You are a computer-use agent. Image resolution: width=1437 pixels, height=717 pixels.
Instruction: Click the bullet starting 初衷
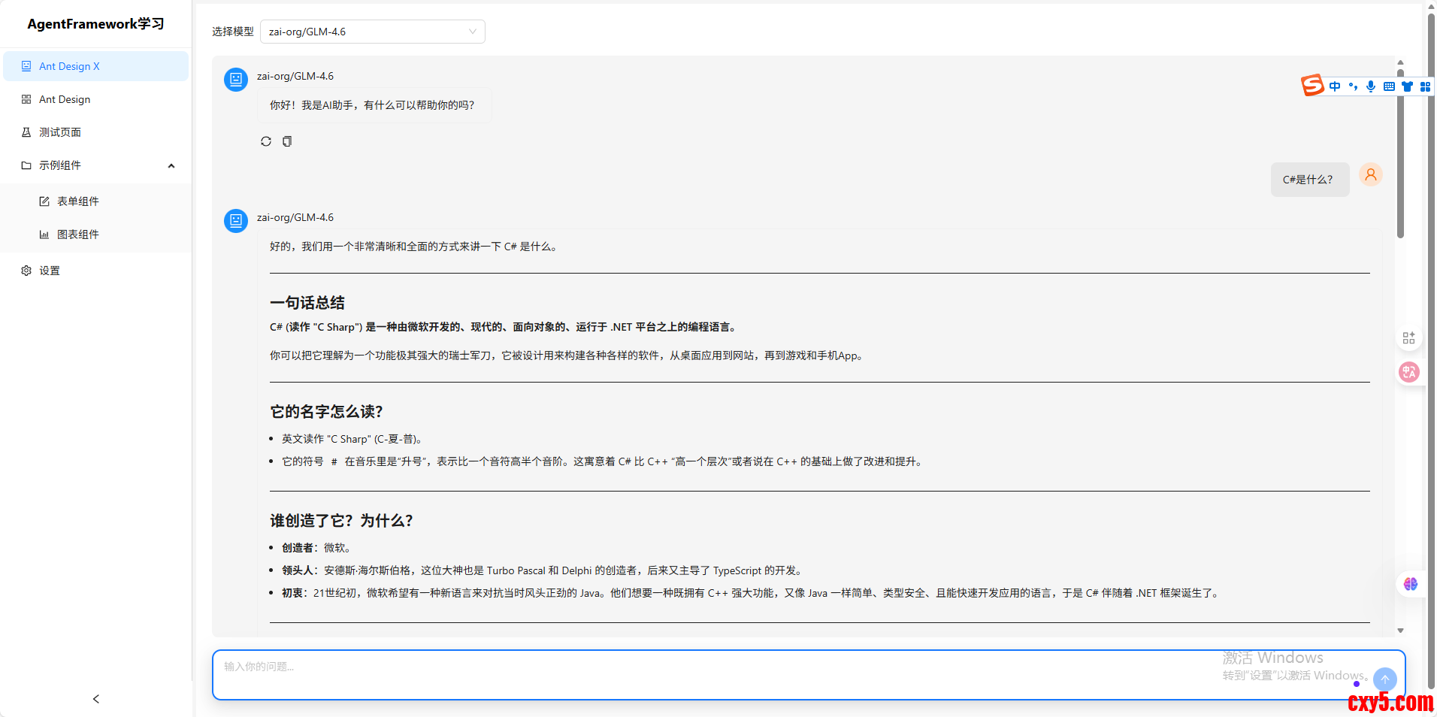click(x=752, y=593)
